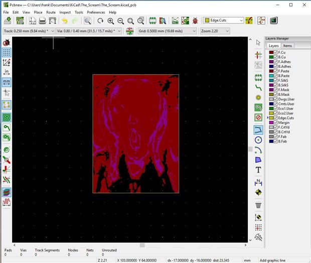Click the Print board icon
The image size is (311, 263).
tap(43, 21)
